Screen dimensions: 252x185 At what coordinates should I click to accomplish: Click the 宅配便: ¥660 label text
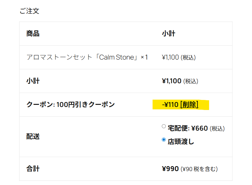(188, 128)
